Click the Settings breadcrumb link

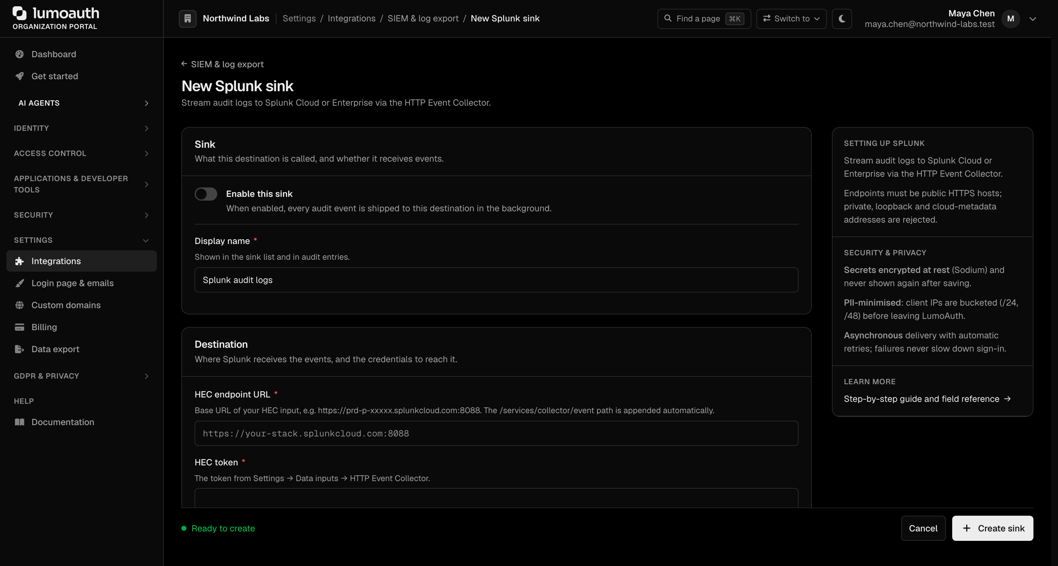299,19
